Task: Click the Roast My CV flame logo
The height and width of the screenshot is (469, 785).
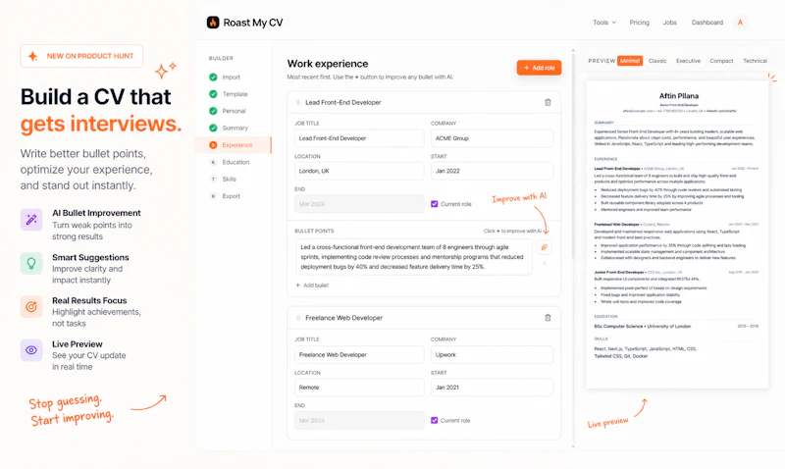Action: pyautogui.click(x=213, y=23)
